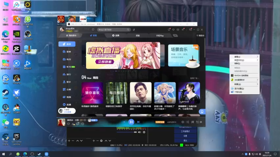Change playback order with the loop icon

pos(188,122)
